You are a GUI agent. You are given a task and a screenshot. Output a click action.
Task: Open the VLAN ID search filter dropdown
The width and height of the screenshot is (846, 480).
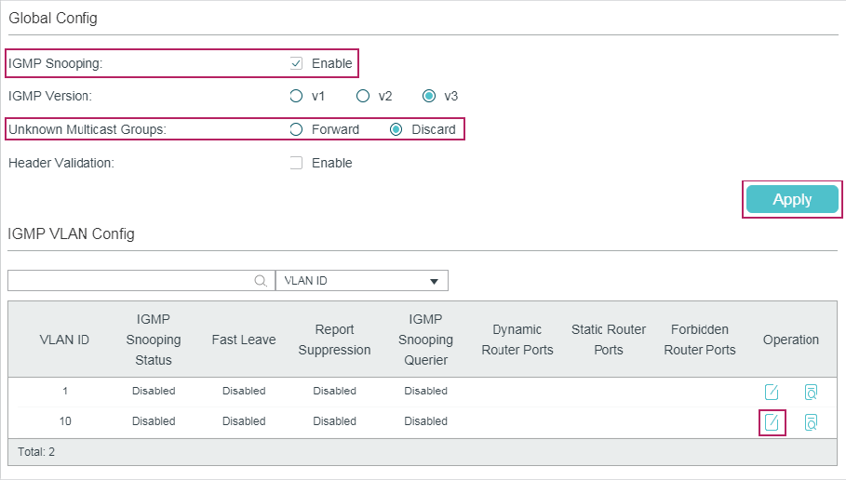point(362,281)
